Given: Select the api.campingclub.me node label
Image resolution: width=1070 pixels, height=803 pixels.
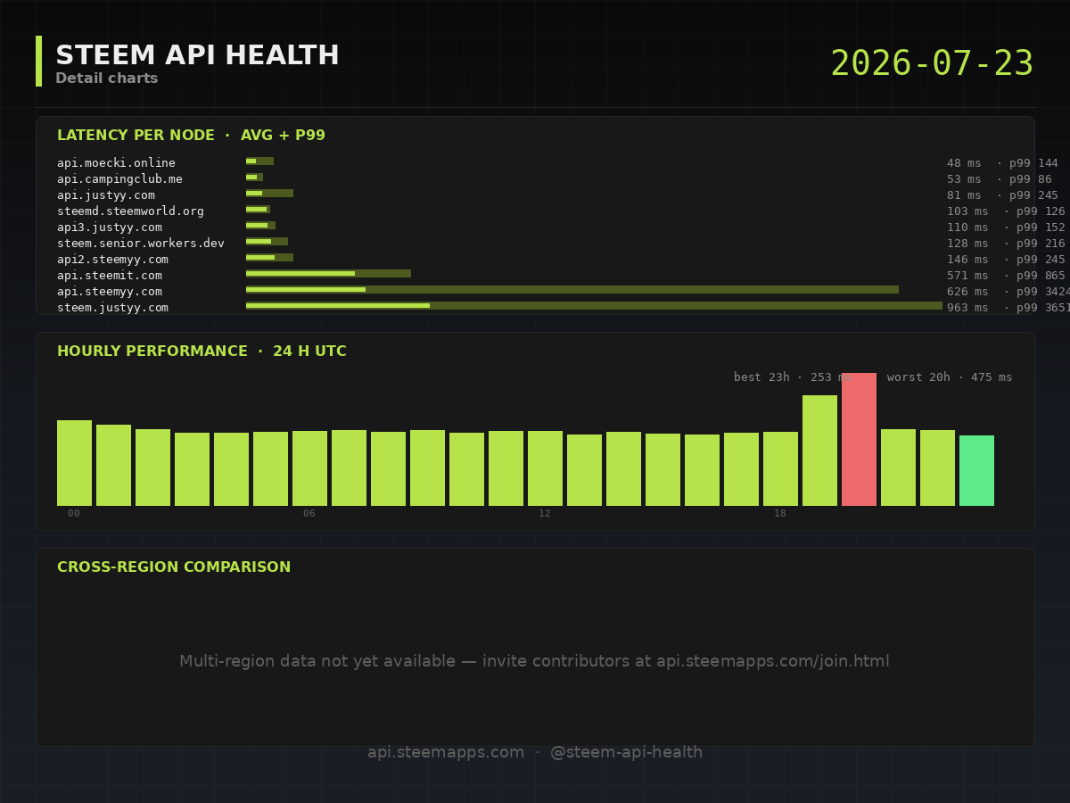Looking at the screenshot, I should coord(119,179).
